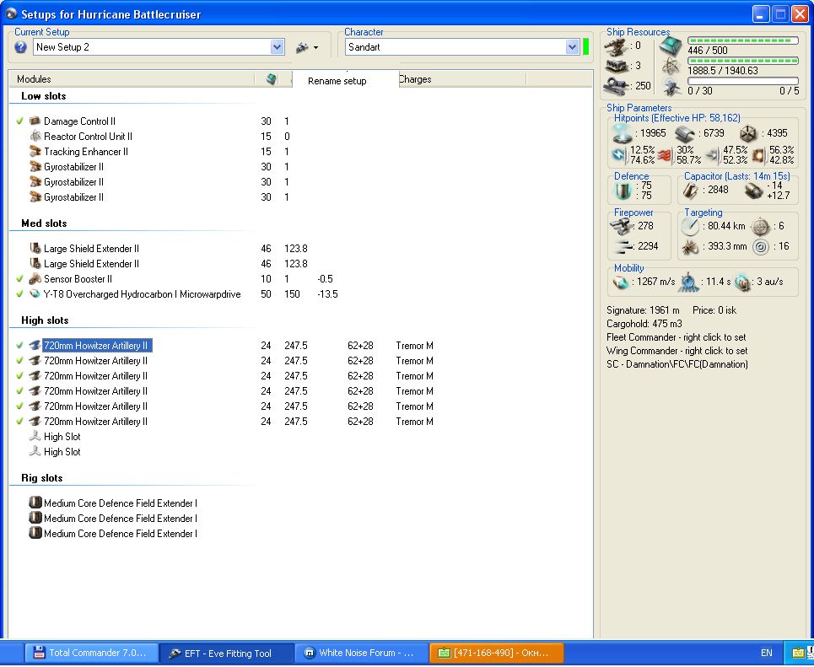Screen dimensions: 814x667
Task: Click the Firepower turret DPS icon
Action: (x=622, y=226)
